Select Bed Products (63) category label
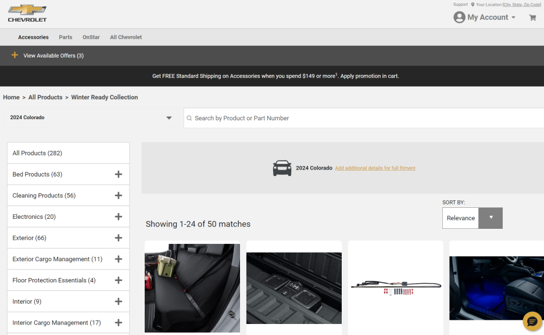This screenshot has height=335, width=544. 37,174
